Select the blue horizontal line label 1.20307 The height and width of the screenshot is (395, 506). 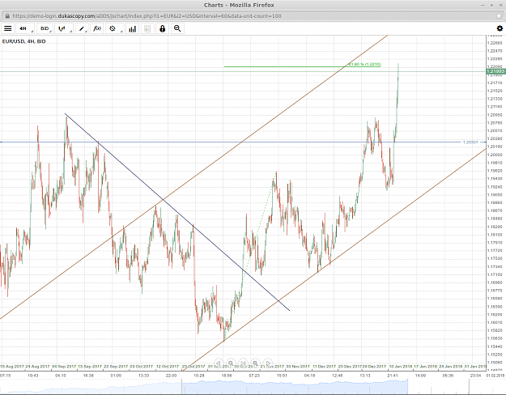pyautogui.click(x=470, y=142)
